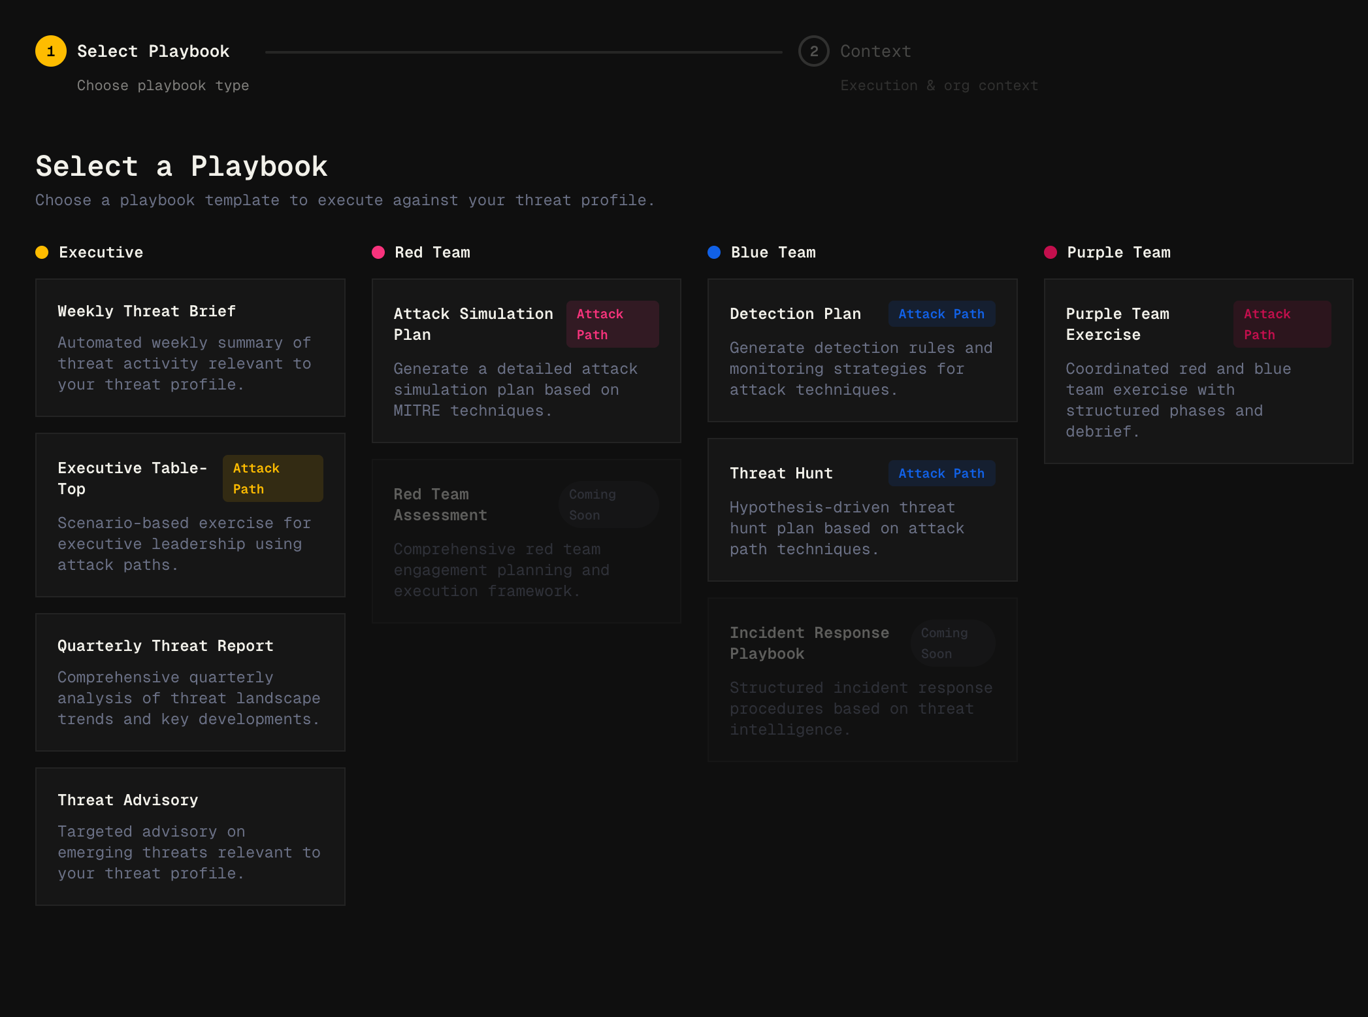
Task: Click the Blue Team column heading
Action: click(x=774, y=252)
